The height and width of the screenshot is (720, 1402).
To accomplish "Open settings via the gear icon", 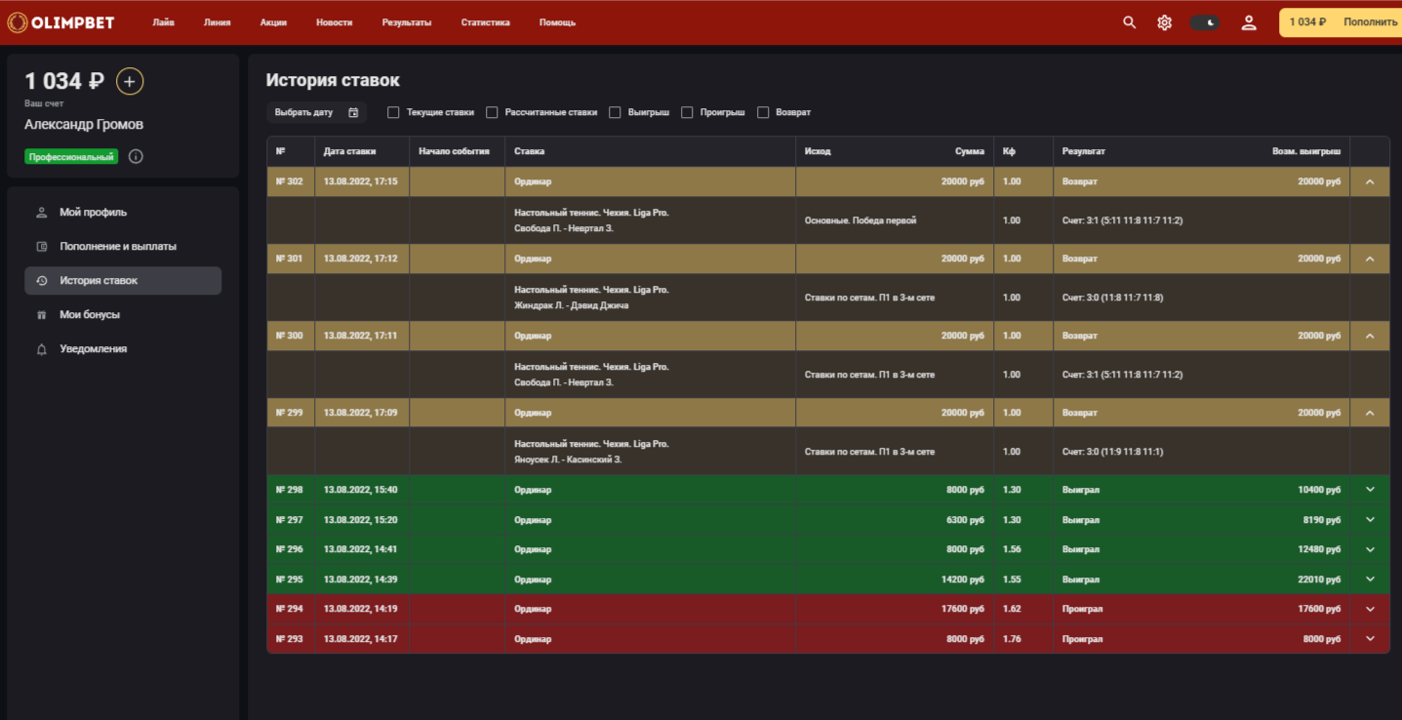I will 1164,22.
